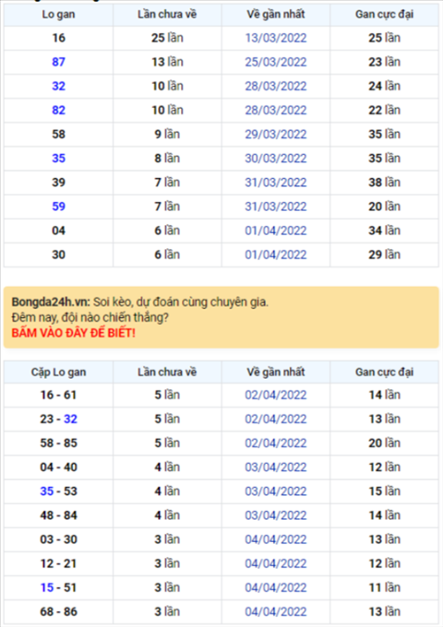Click Lo gan number 39
This screenshot has width=443, height=627.
(x=58, y=183)
